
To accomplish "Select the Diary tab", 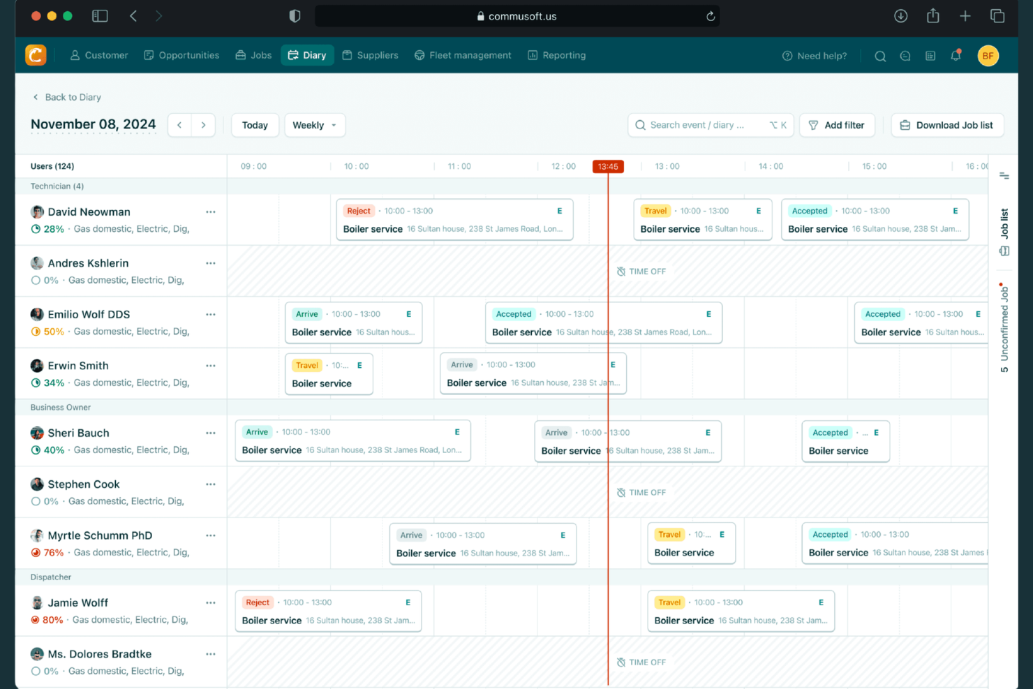I will tap(307, 55).
